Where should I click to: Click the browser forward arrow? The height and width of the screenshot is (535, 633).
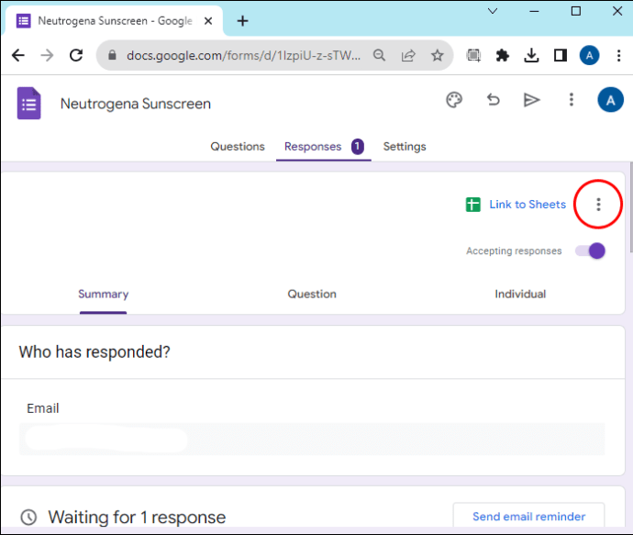[47, 55]
